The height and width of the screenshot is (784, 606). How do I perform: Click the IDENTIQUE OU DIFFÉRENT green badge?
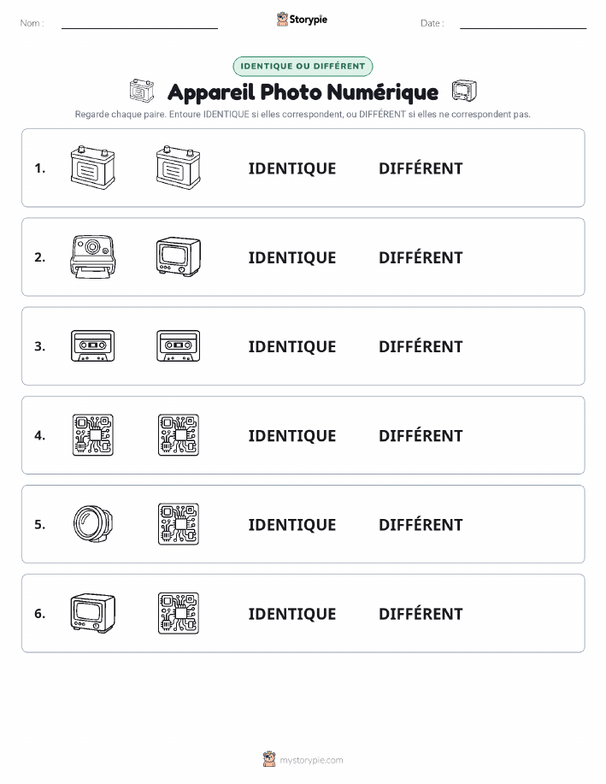(x=303, y=66)
